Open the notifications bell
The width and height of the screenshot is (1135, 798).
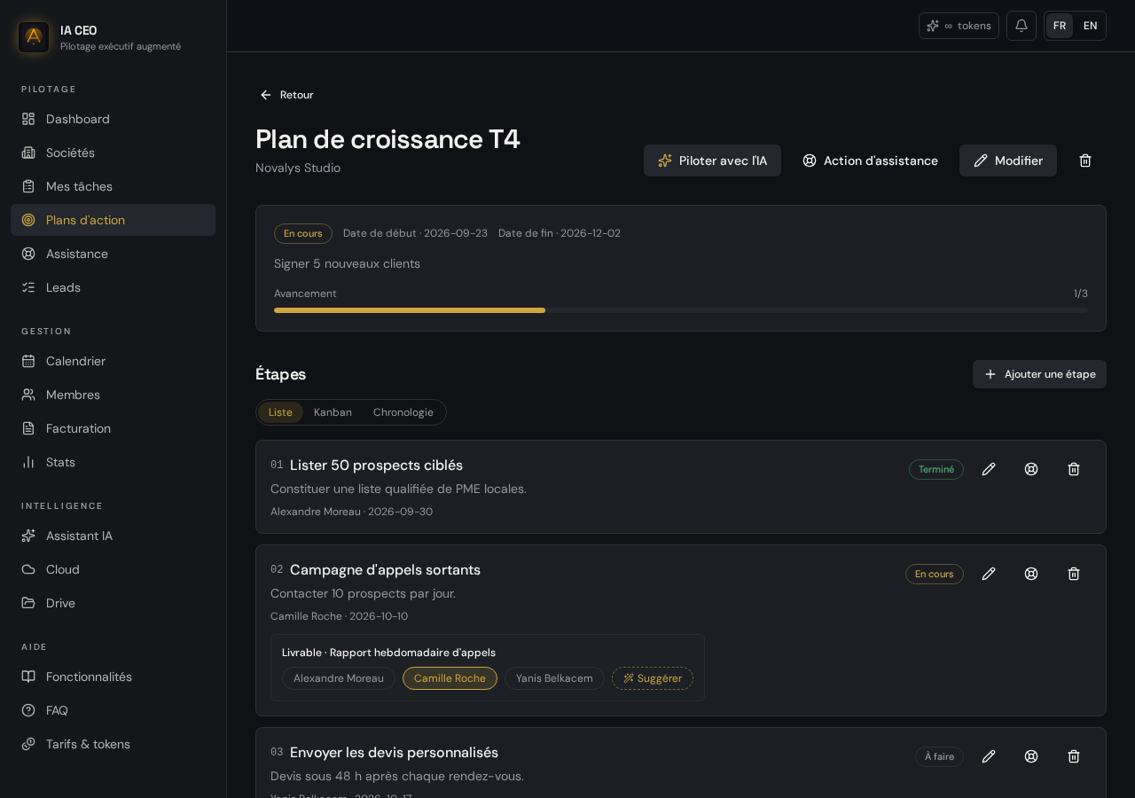tap(1021, 26)
